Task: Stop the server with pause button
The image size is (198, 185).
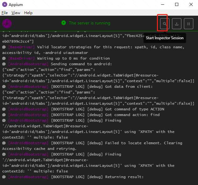Action: [189, 24]
